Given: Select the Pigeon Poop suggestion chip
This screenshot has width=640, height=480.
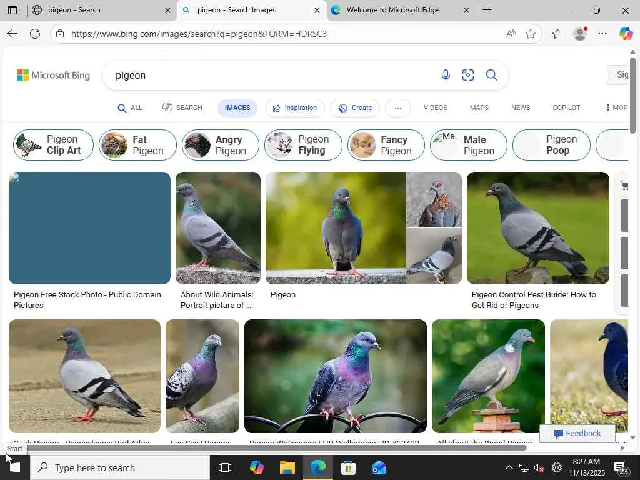Looking at the screenshot, I should [551, 145].
